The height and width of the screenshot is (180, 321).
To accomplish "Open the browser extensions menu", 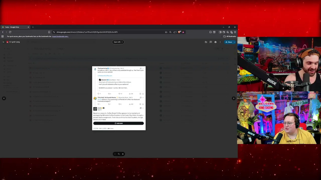I will tap(210, 32).
